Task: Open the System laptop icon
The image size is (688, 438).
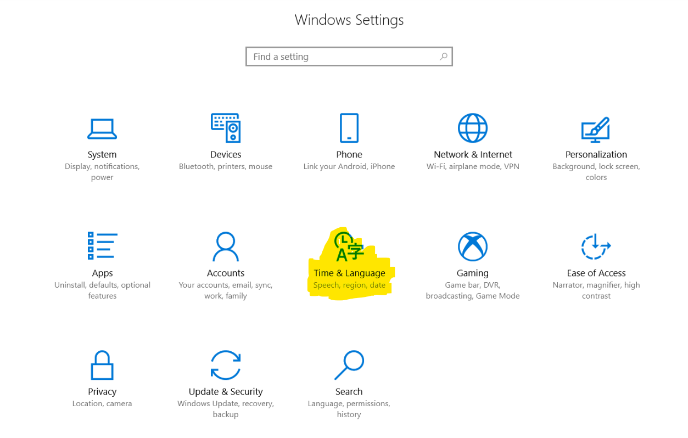Action: [102, 128]
